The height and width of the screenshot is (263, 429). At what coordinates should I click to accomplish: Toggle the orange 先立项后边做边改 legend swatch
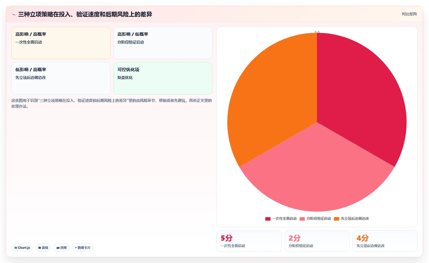tap(336, 219)
